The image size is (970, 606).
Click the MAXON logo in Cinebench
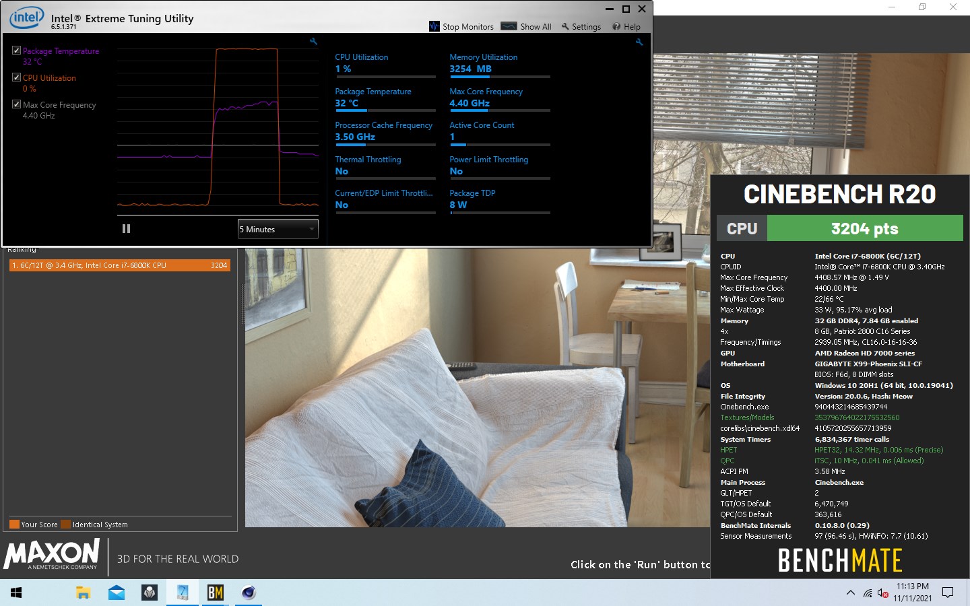[52, 554]
